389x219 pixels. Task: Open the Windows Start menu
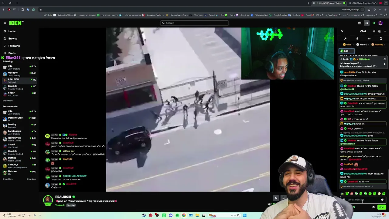245,215
